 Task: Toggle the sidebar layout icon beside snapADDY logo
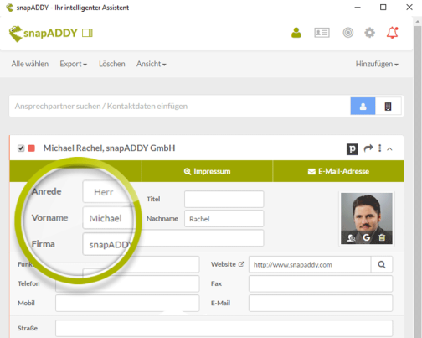(x=87, y=33)
